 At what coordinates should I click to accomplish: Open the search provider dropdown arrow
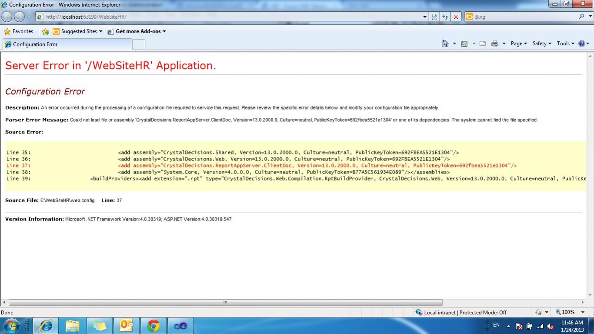589,17
